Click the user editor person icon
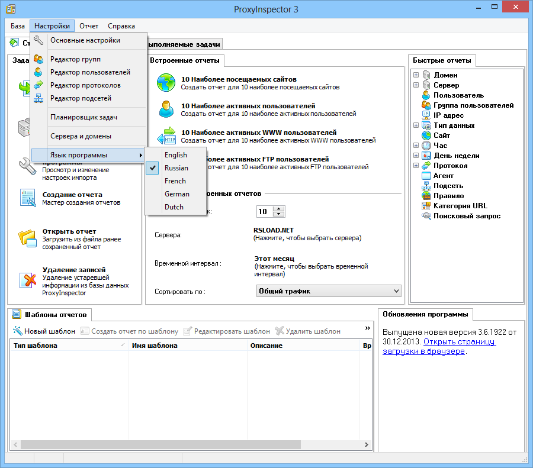 38,72
